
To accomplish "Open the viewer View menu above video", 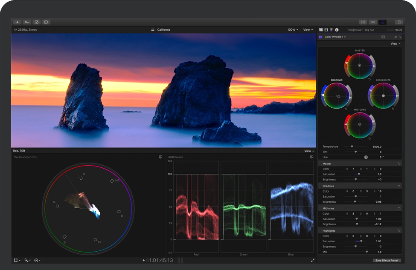I will tap(308, 30).
